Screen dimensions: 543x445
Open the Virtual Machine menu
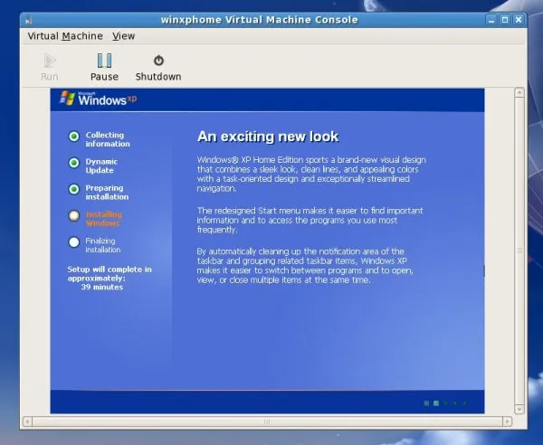pos(65,36)
